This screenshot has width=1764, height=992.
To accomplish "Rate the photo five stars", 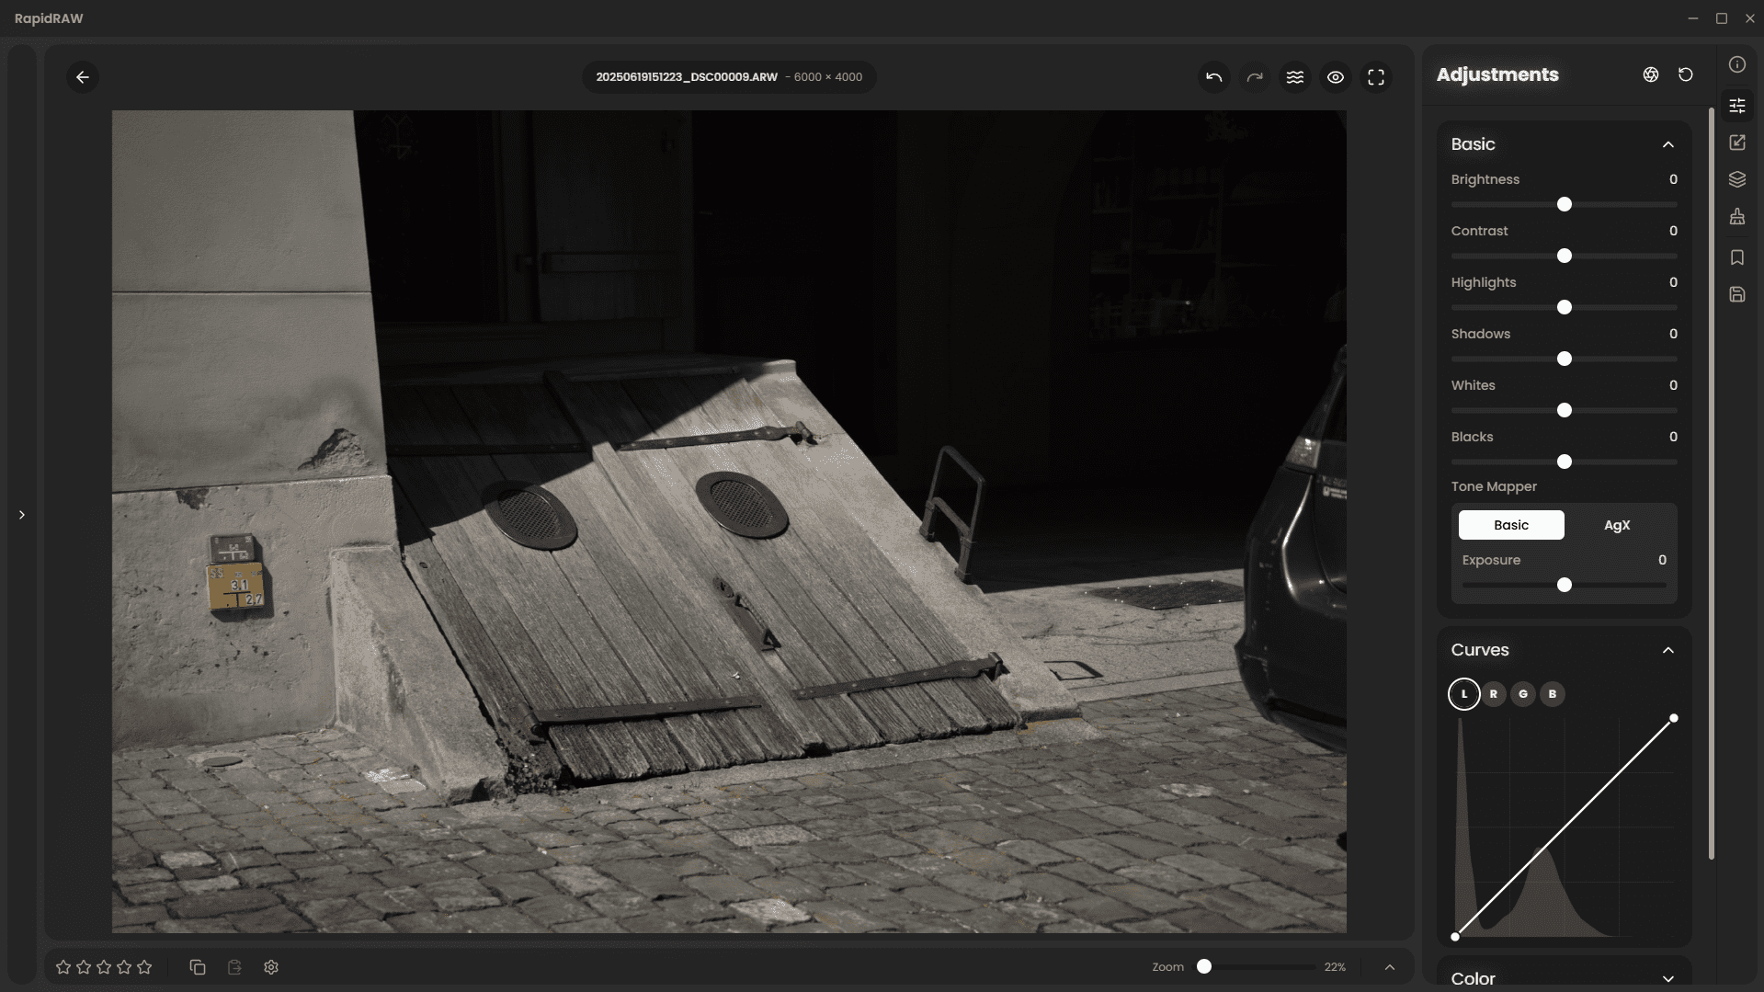I will pos(144,967).
